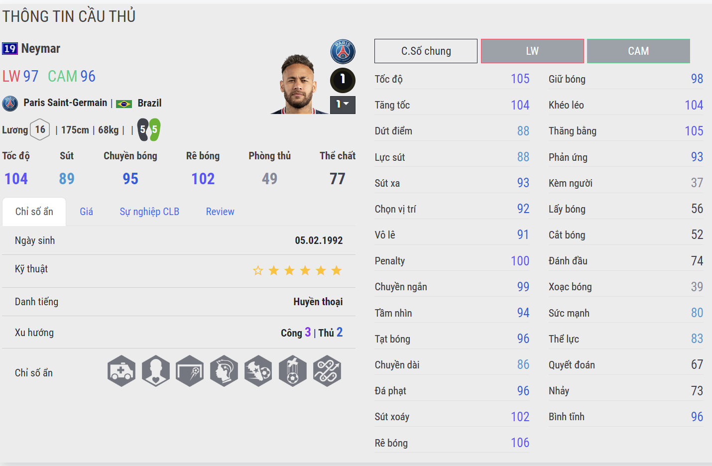Image resolution: width=712 pixels, height=466 pixels.
Task: Click Neymar's player portrait
Action: (x=298, y=85)
